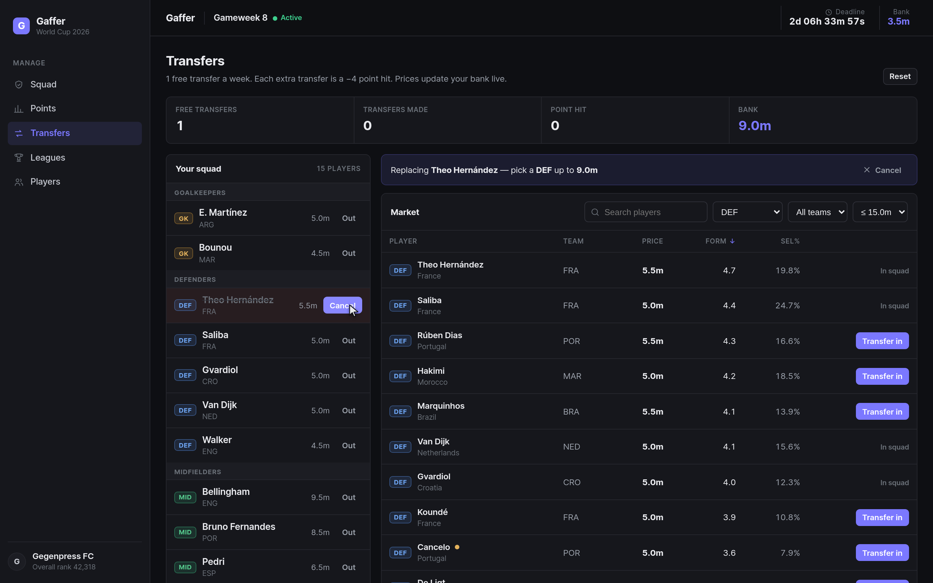Sort market by SEL% column
Screen dimensions: 933x583
[790, 241]
